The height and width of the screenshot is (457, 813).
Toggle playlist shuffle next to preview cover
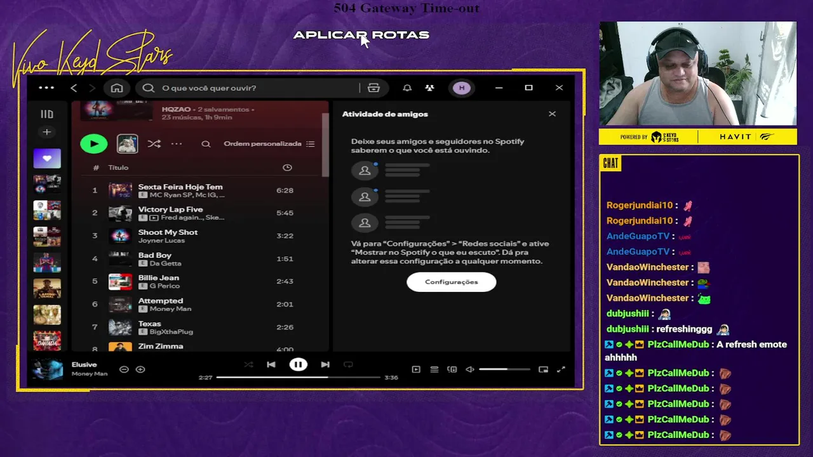(154, 143)
